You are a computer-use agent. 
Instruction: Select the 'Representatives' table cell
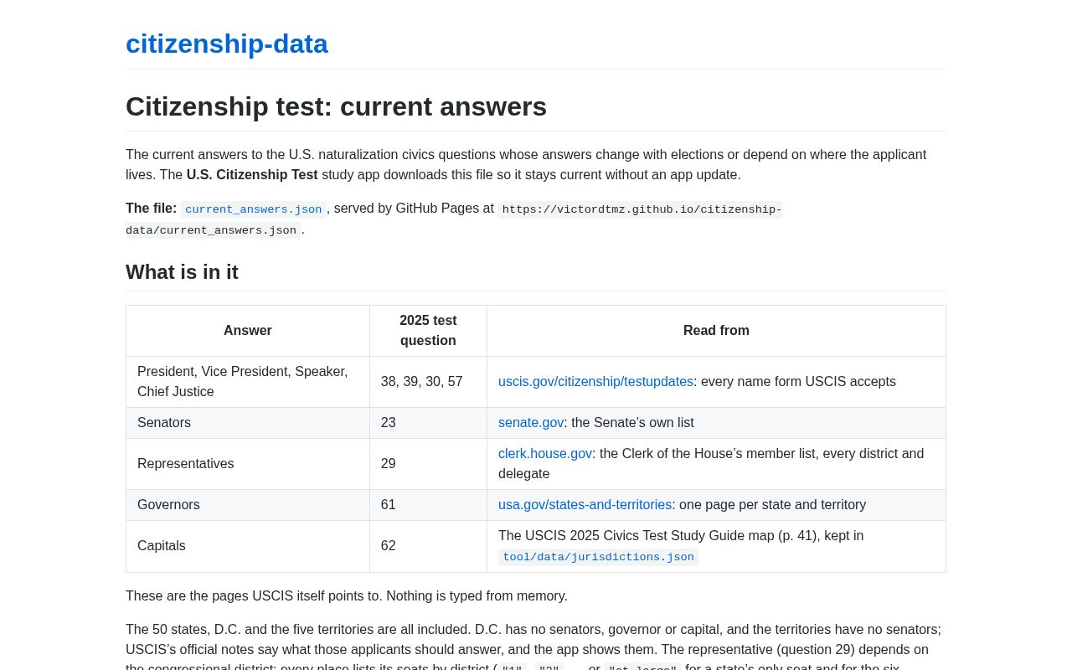(x=248, y=464)
